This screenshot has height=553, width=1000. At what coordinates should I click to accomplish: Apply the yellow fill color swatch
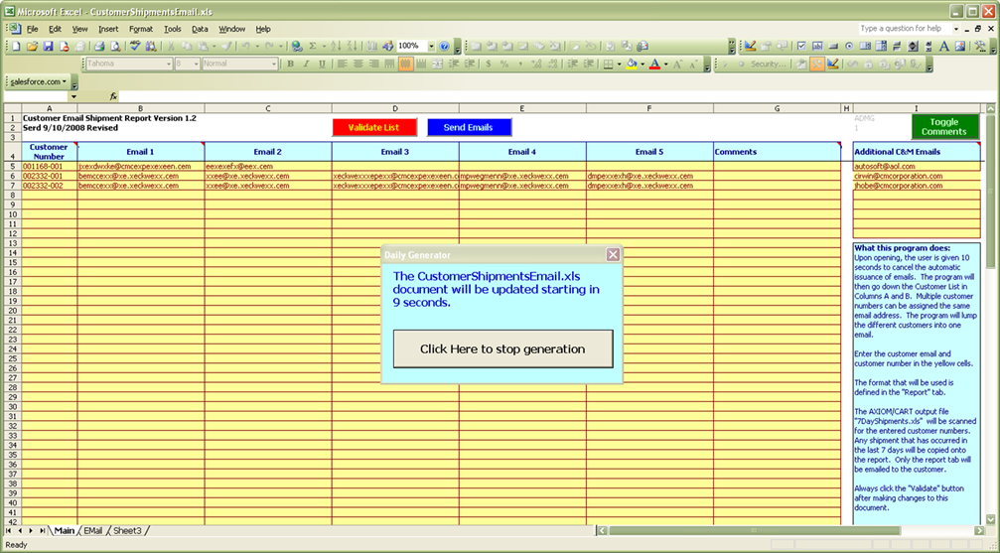pyautogui.click(x=632, y=64)
